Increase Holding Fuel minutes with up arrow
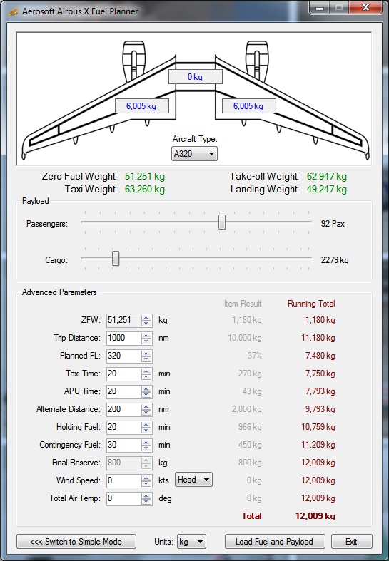389x561 pixels. [146, 424]
